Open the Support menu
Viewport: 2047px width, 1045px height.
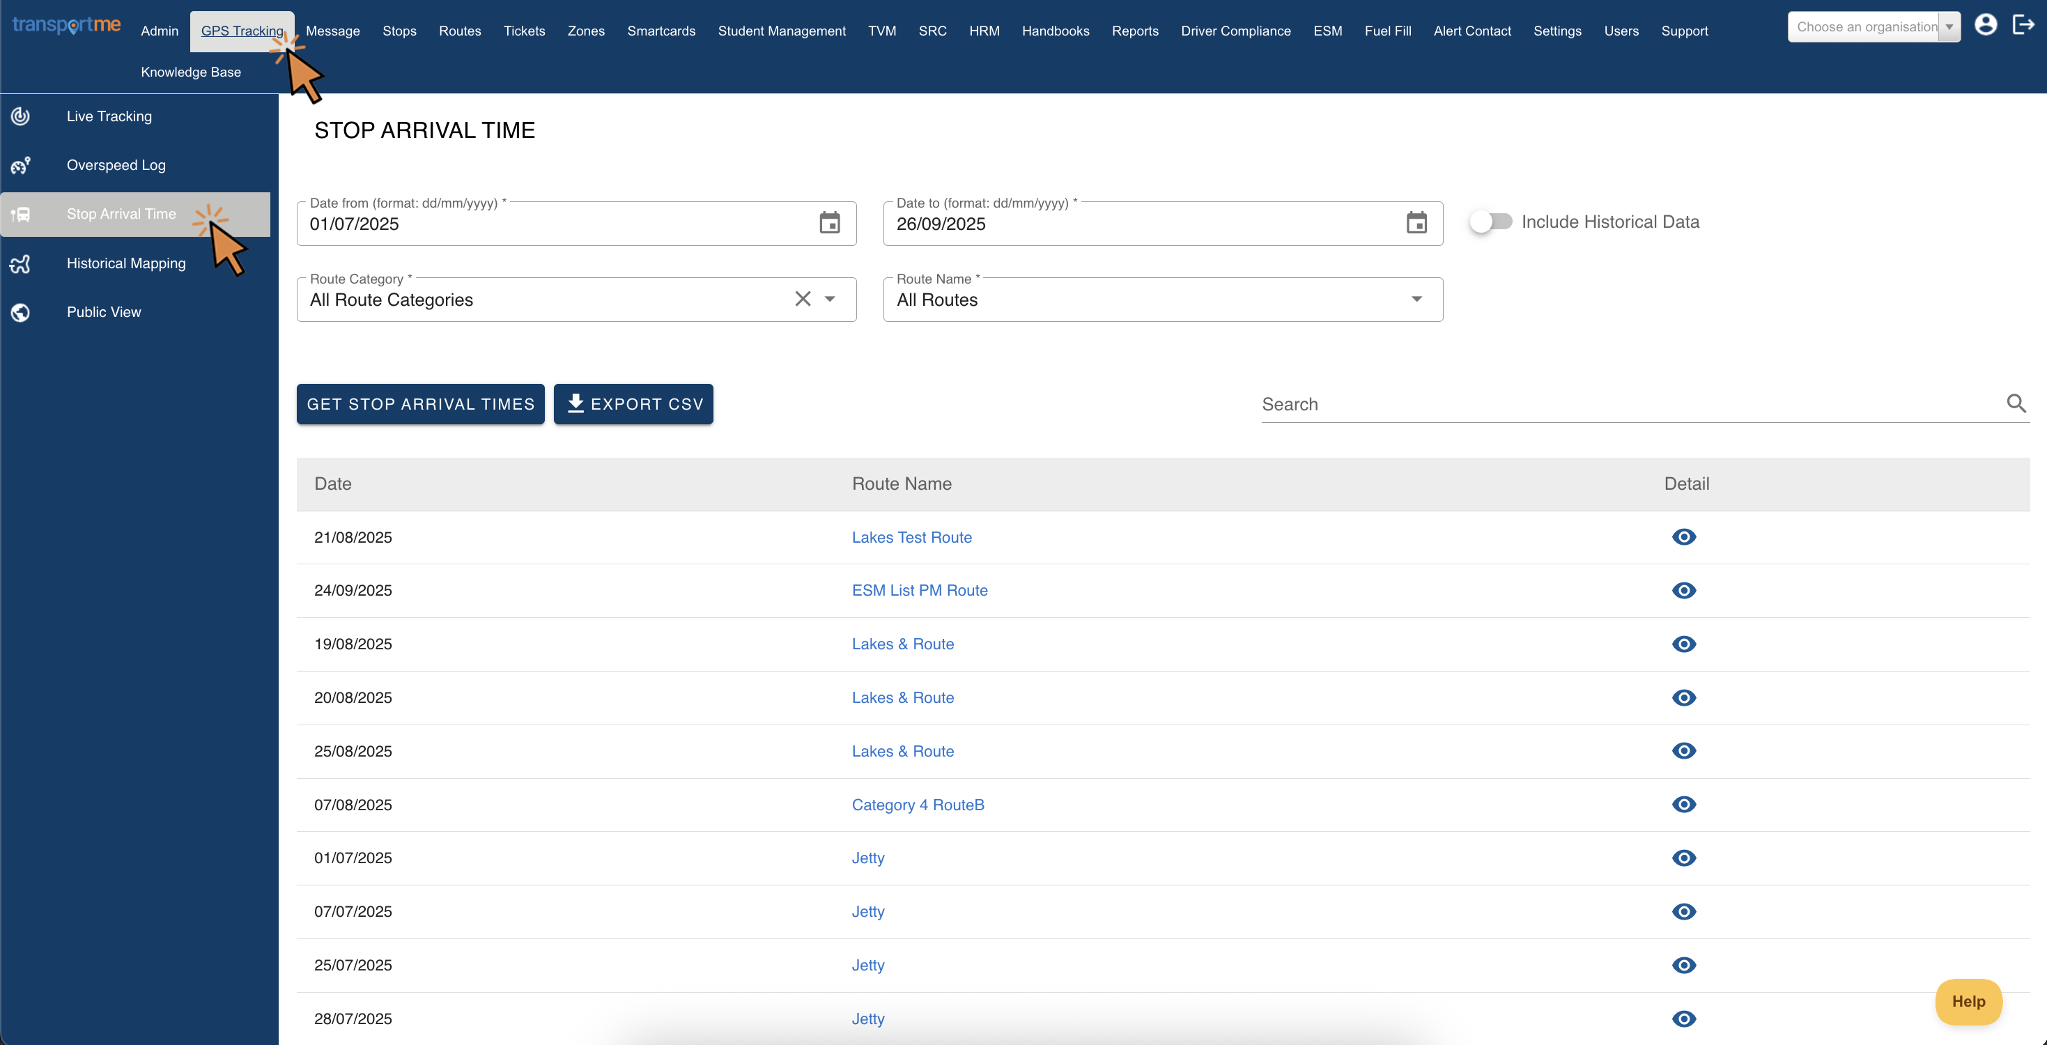[x=1684, y=31]
